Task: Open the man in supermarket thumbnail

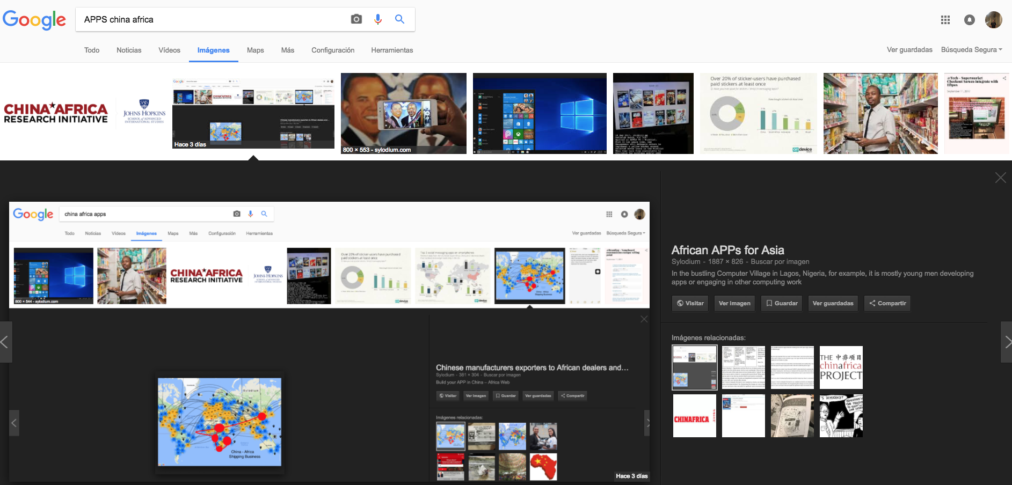Action: [880, 113]
